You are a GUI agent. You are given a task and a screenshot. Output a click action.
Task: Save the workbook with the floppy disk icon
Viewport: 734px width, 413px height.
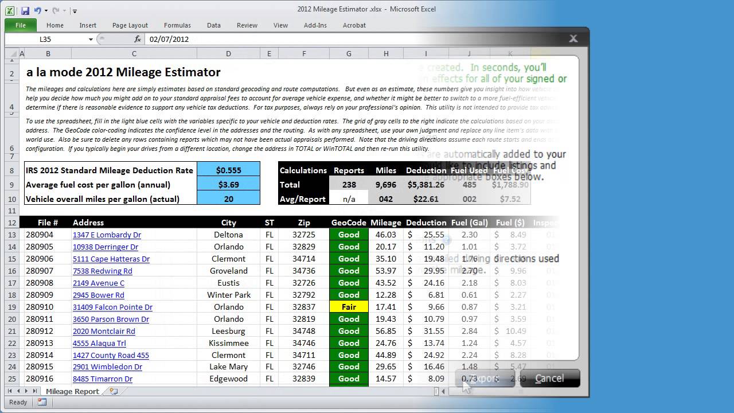click(25, 10)
